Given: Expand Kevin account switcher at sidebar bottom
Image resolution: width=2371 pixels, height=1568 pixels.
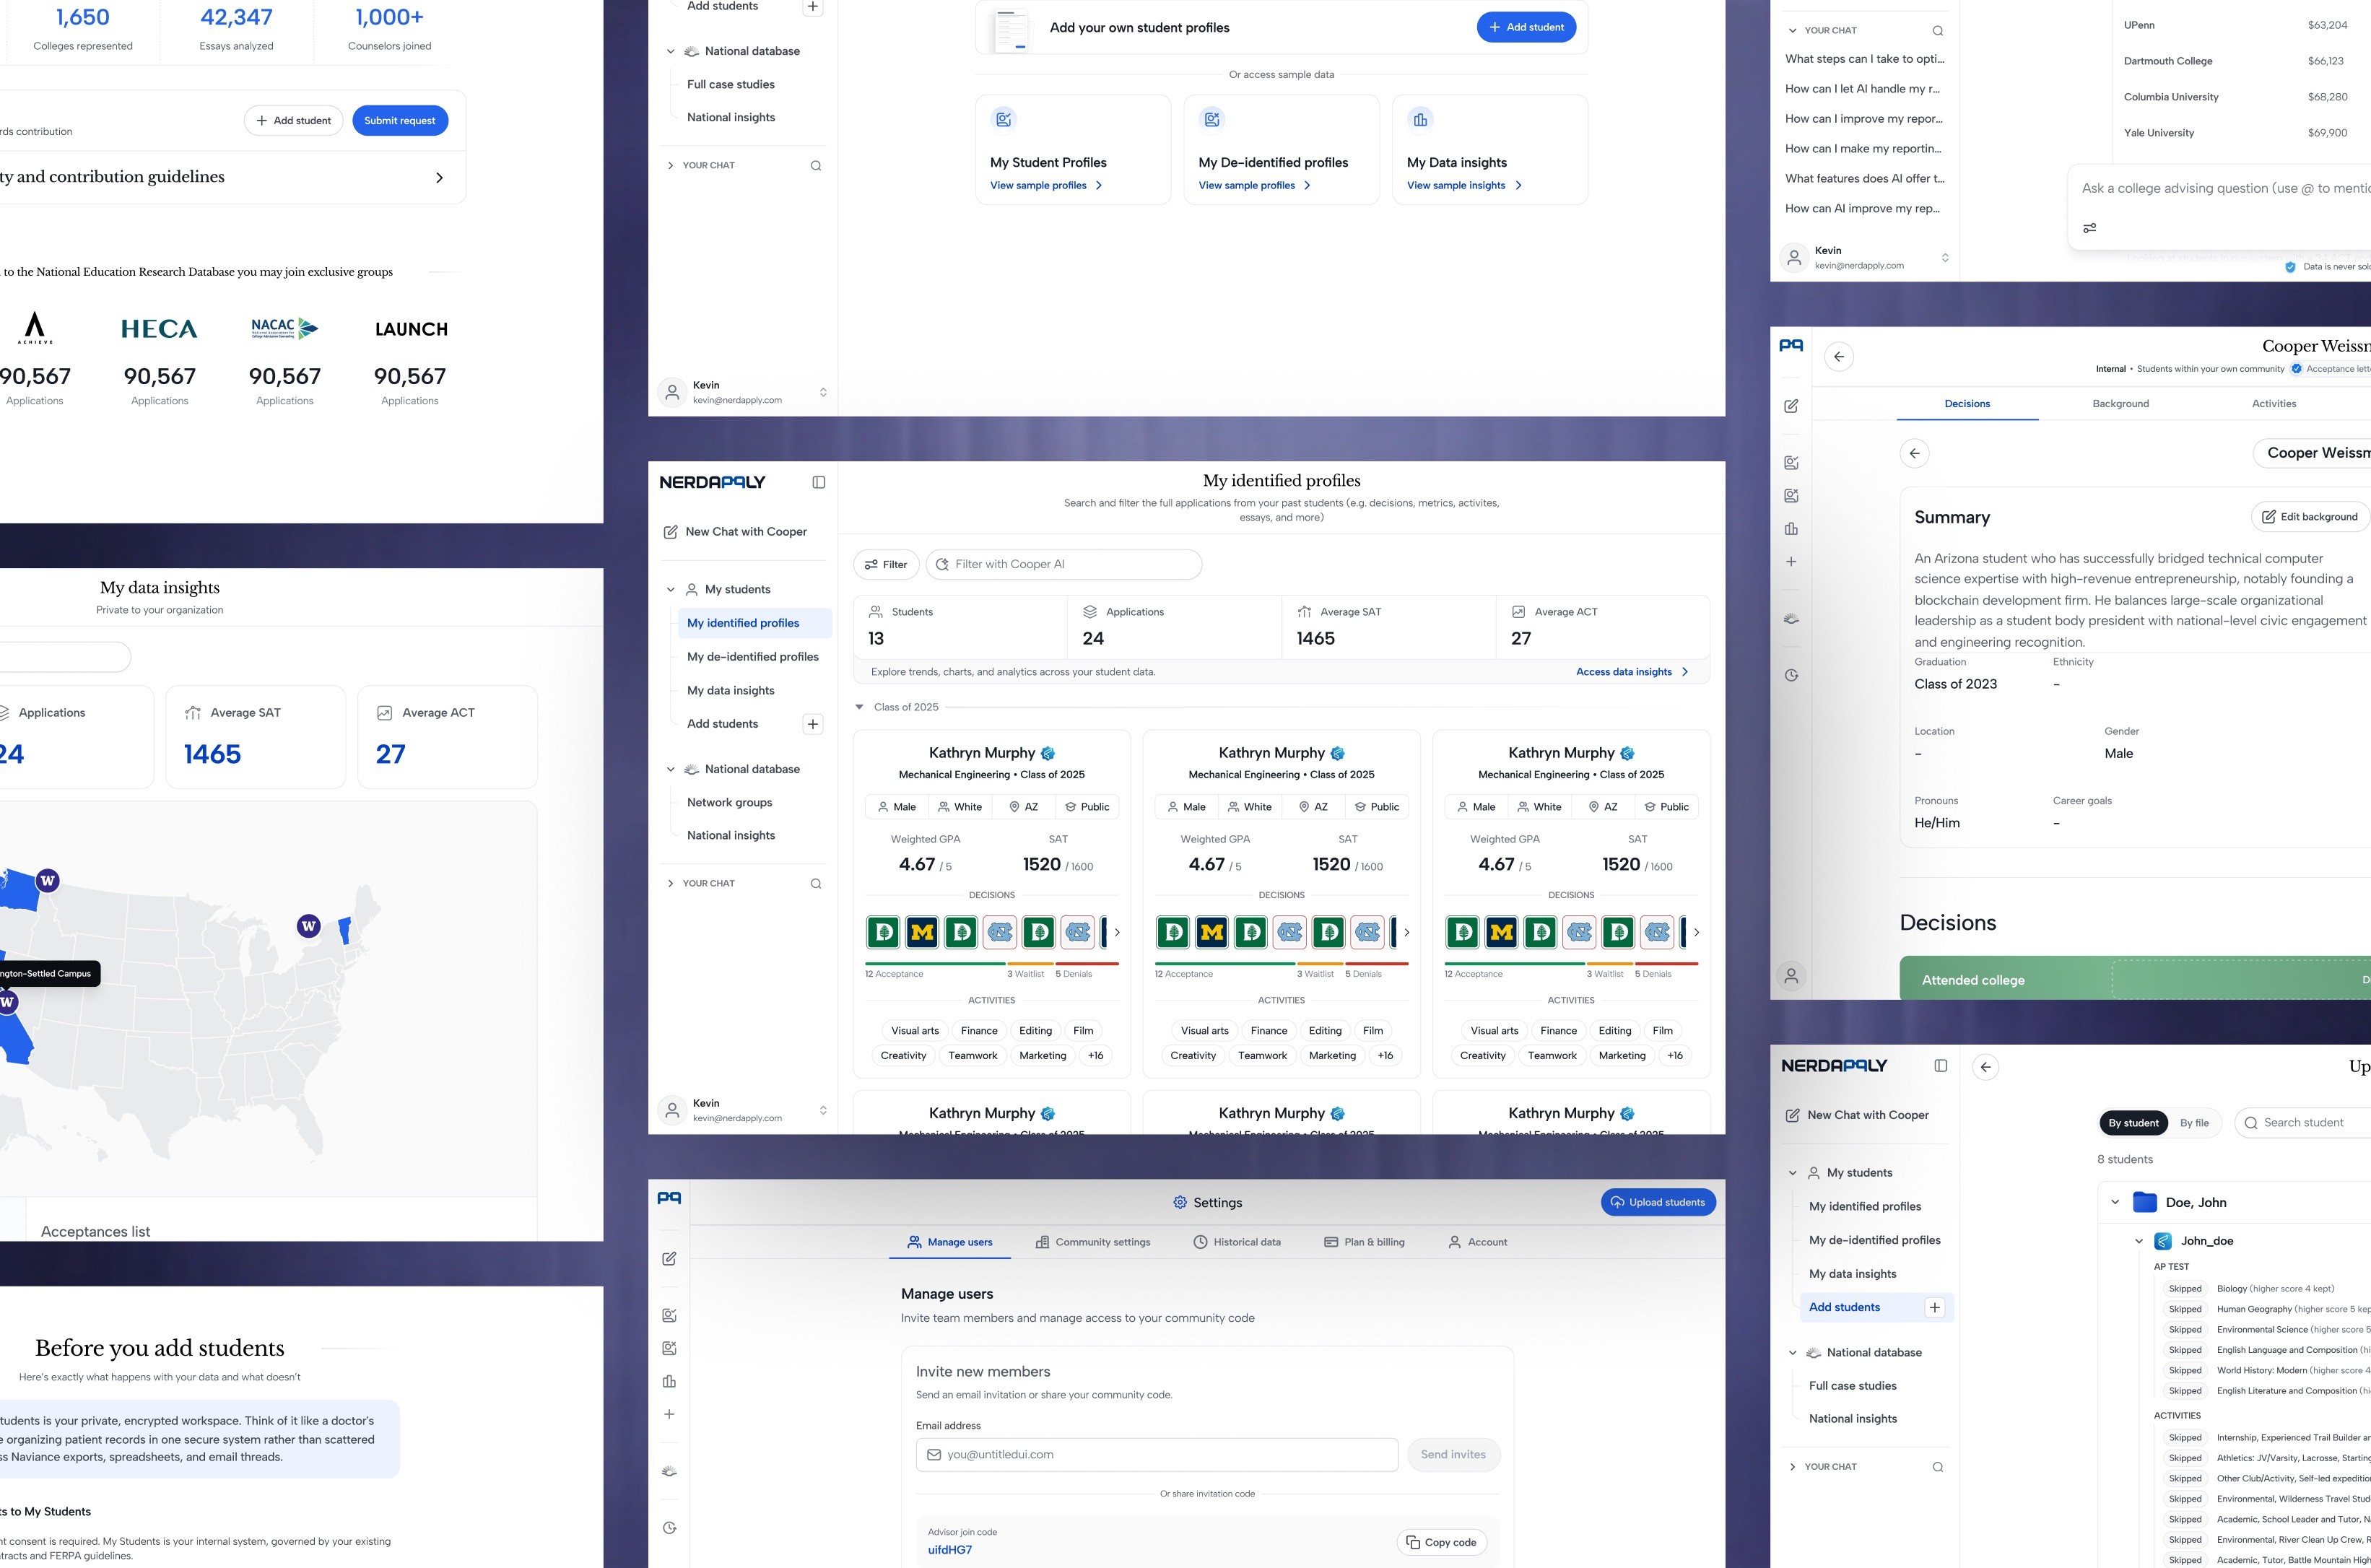Looking at the screenshot, I should pos(823,1110).
